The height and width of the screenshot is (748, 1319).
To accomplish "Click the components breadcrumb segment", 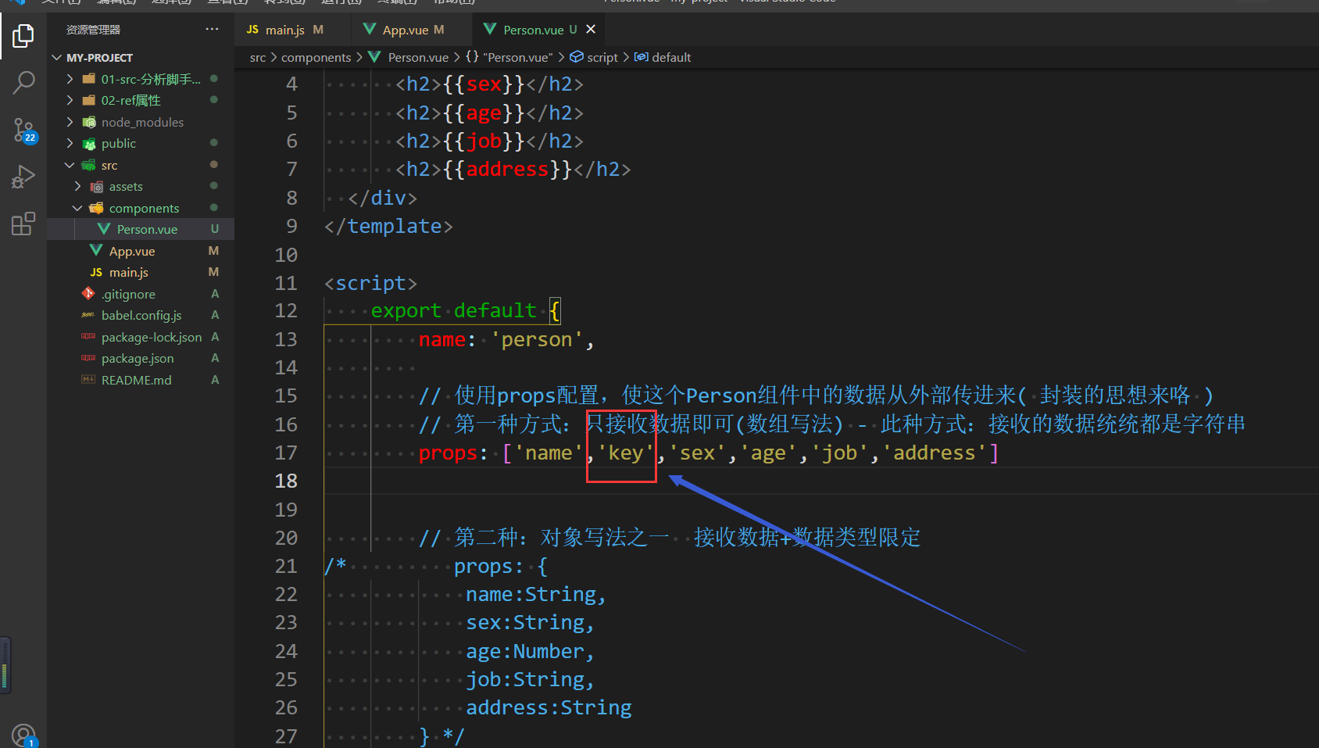I will tap(316, 57).
